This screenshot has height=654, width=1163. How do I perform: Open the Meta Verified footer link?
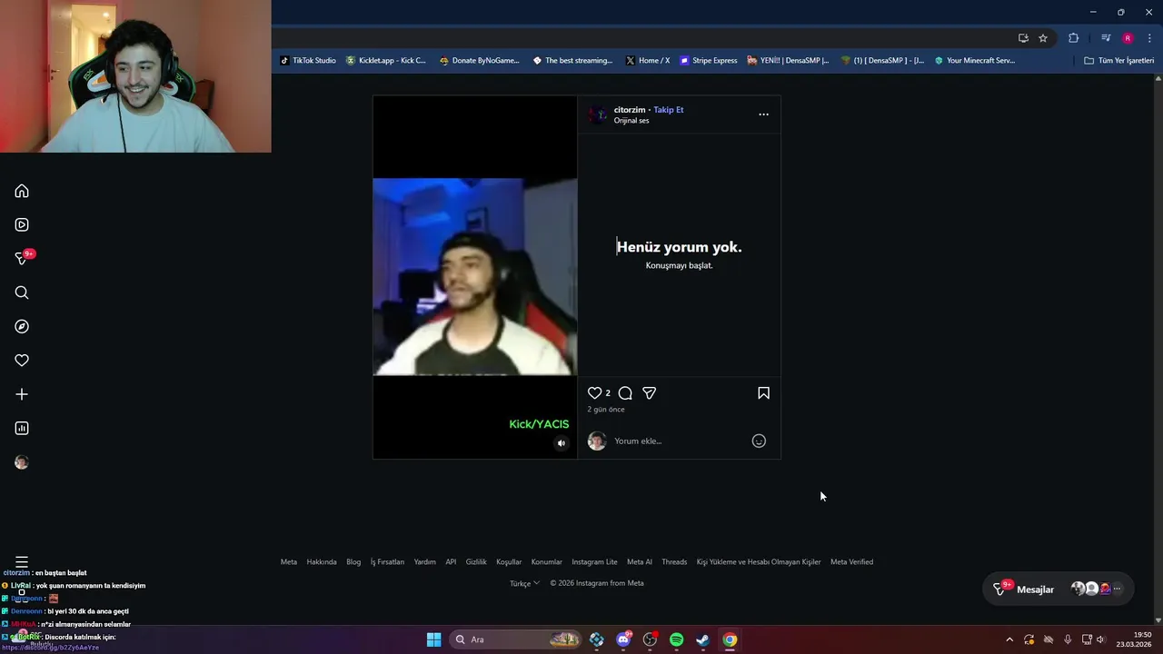(x=851, y=561)
